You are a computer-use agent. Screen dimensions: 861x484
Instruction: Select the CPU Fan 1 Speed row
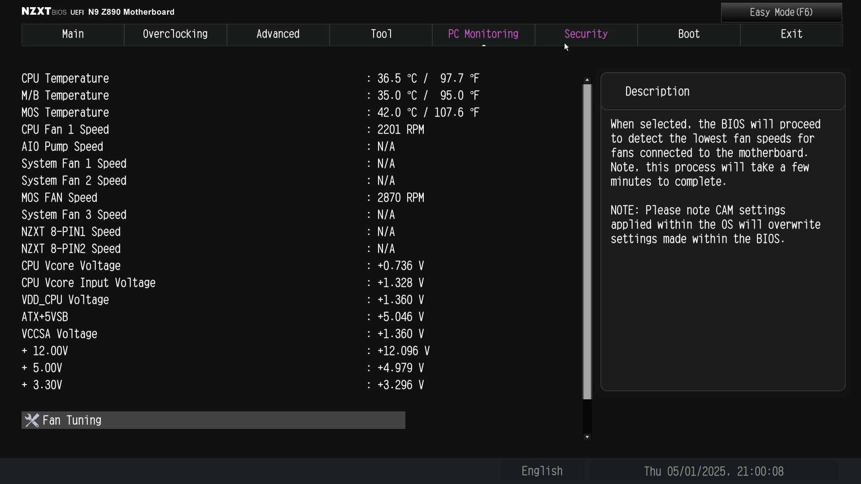(65, 130)
